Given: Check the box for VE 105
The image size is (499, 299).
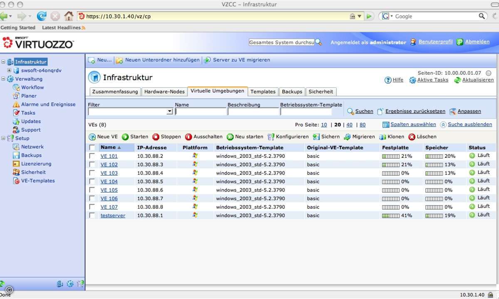Looking at the screenshot, I should tap(92, 190).
